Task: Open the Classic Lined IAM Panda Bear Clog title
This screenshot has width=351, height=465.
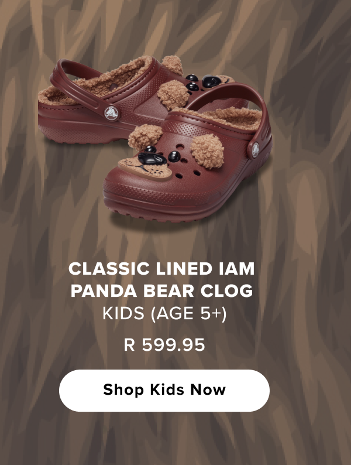Action: click(x=161, y=280)
